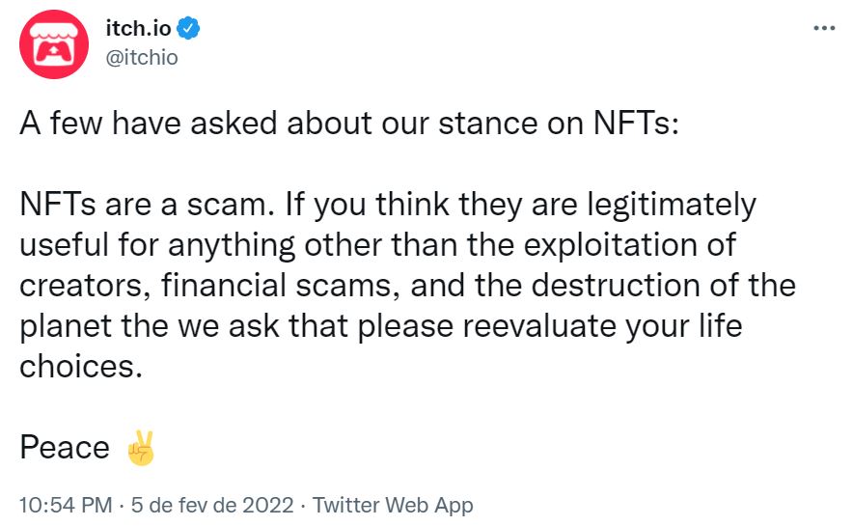Click the victory hand emoji
Image resolution: width=853 pixels, height=526 pixels.
(141, 448)
